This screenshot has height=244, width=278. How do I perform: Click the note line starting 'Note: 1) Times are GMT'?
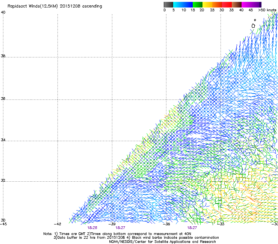click(117, 234)
